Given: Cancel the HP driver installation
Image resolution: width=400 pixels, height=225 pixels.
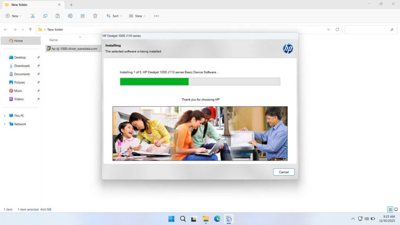Looking at the screenshot, I should point(284,172).
